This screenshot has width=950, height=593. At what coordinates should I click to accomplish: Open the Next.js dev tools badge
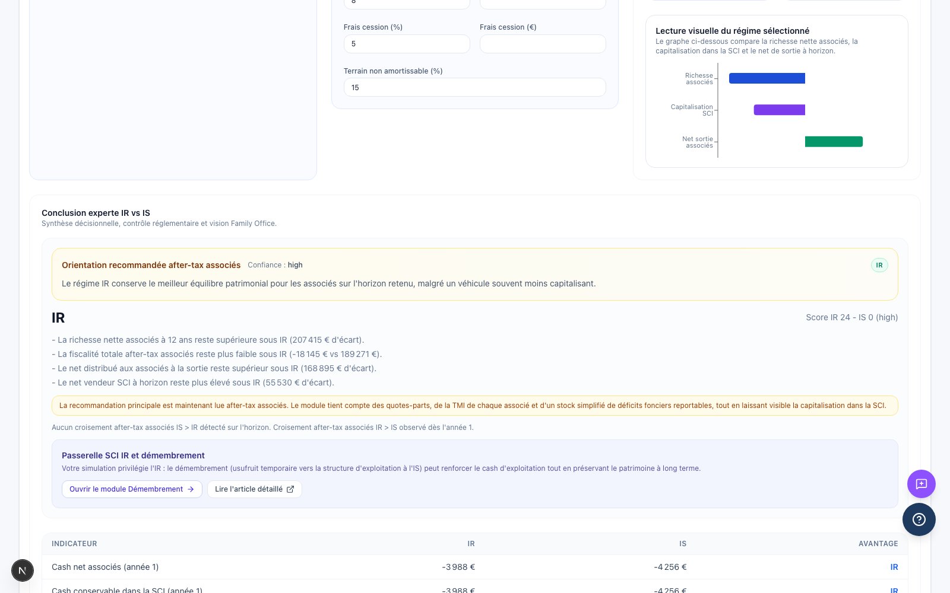[23, 570]
